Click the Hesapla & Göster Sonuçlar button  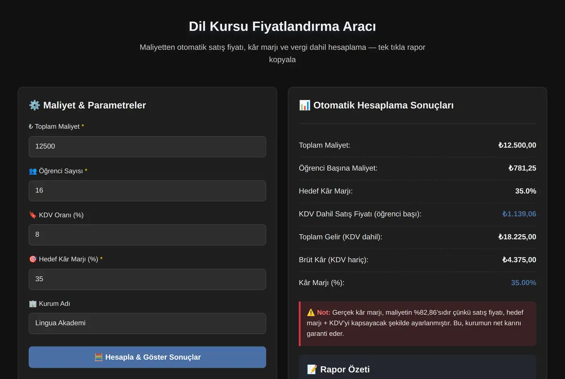point(147,357)
